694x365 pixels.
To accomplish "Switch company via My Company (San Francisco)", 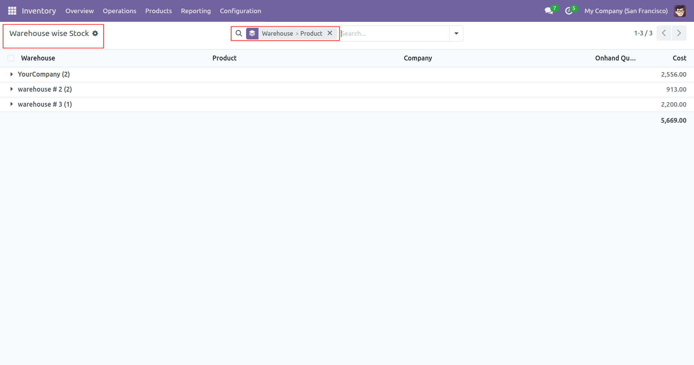I will coord(626,11).
